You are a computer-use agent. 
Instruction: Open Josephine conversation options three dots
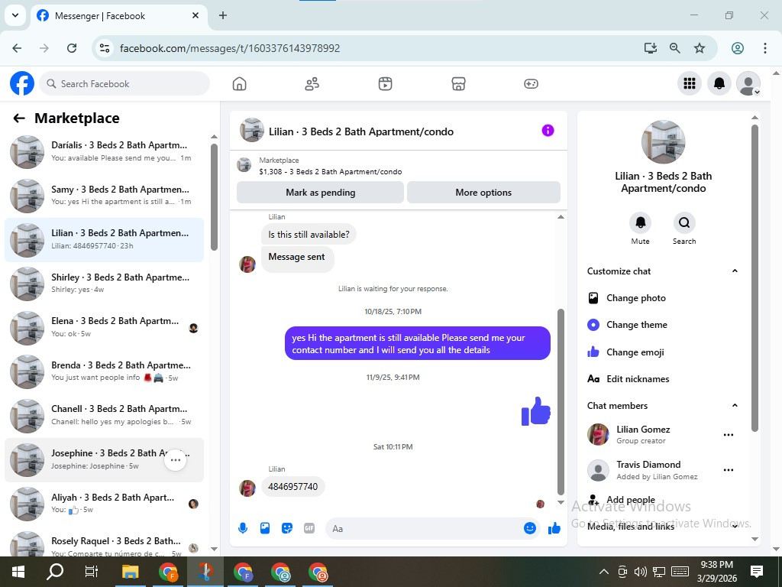pos(176,459)
